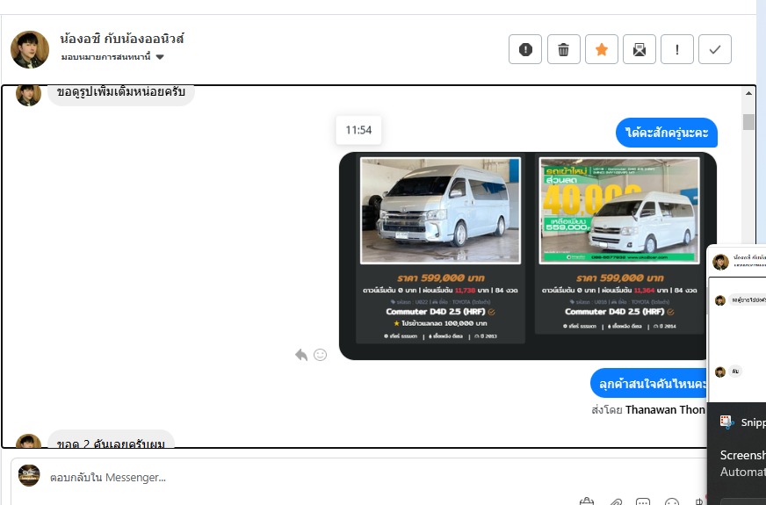Click the mark as unread envelope icon
This screenshot has width=766, height=505.
click(639, 49)
